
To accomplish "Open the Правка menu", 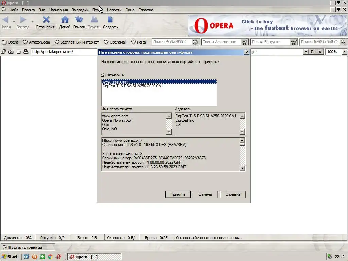I will [x=28, y=10].
